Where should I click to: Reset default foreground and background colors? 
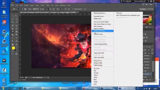12,51
